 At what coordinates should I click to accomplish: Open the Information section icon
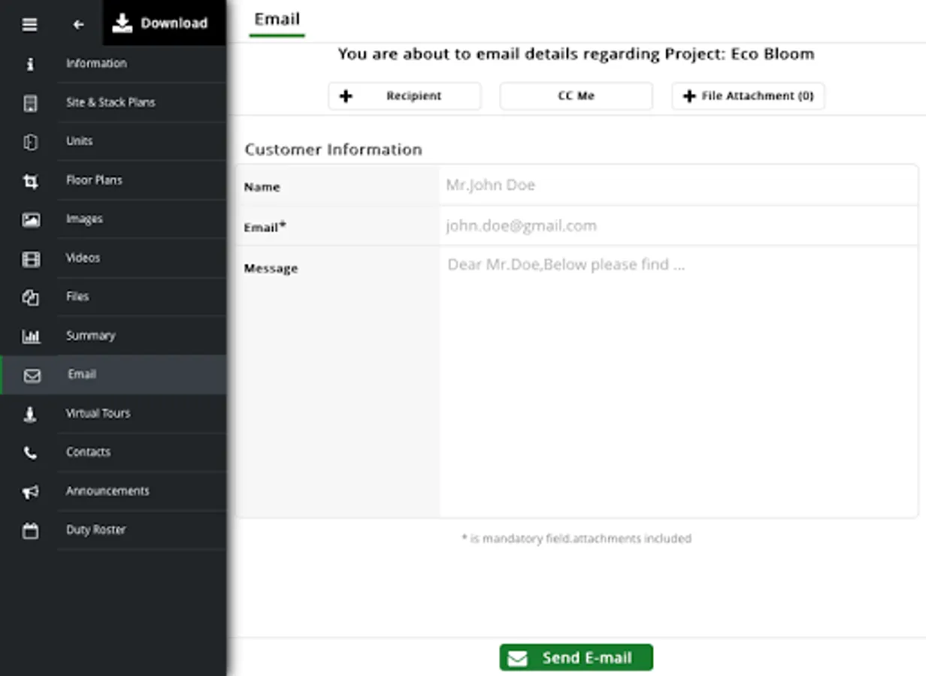click(x=30, y=64)
